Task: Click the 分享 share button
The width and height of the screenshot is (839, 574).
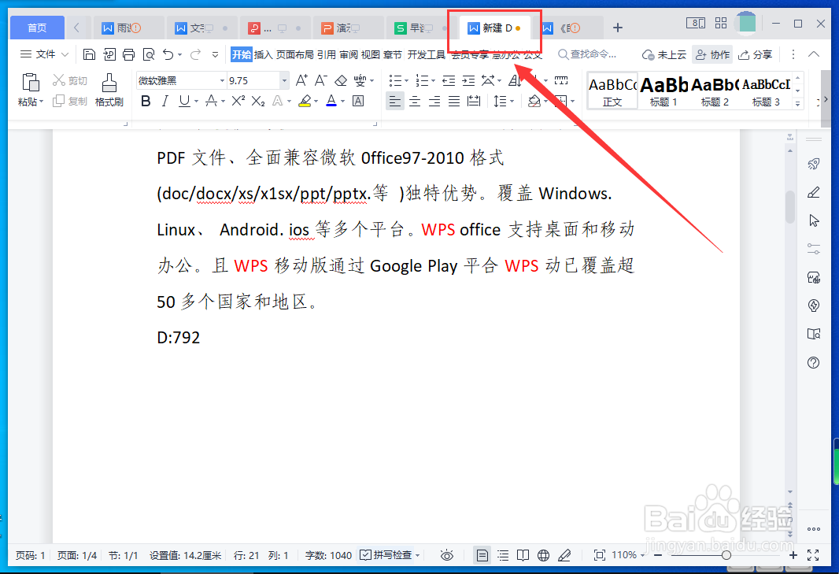Action: pyautogui.click(x=756, y=54)
